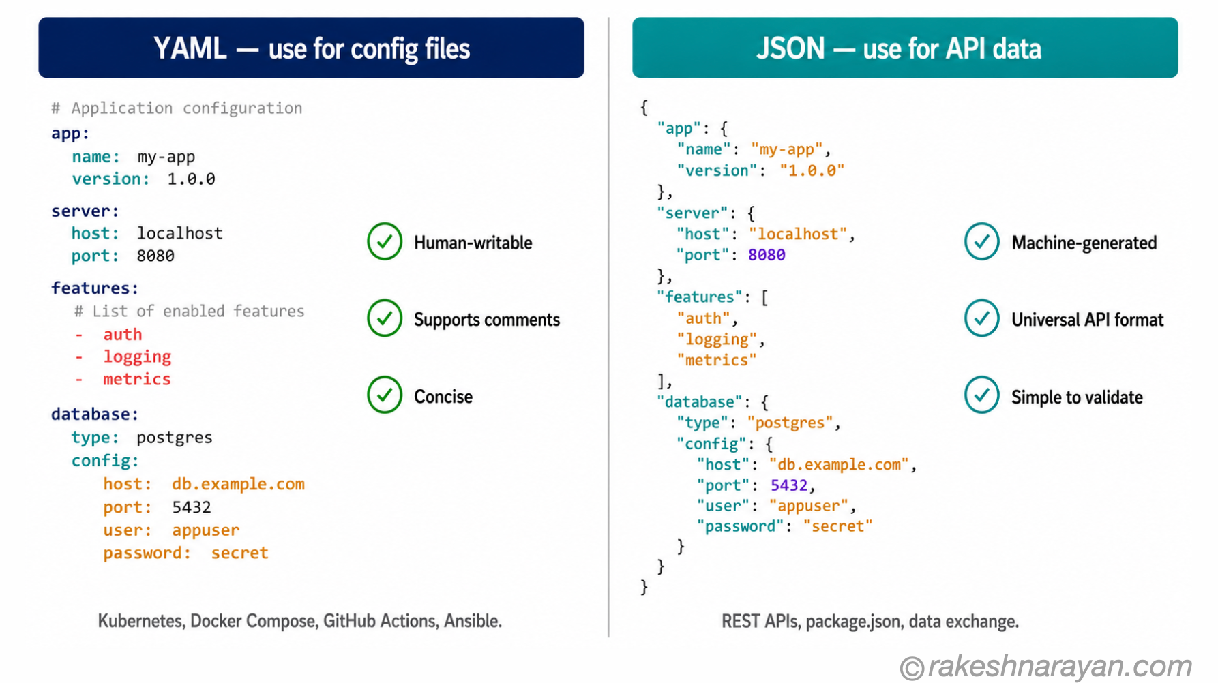Click the teal checkmark beside Universal API format
This screenshot has width=1218, height=683.
982,318
